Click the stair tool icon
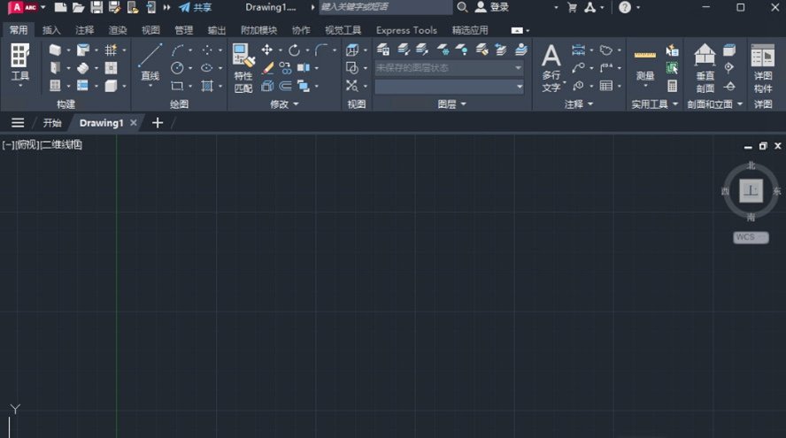The image size is (786, 438). coord(82,67)
